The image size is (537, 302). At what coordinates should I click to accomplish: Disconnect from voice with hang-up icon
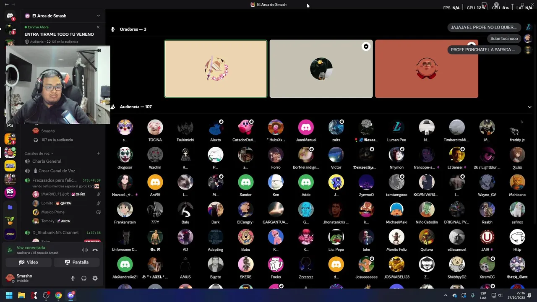(x=95, y=250)
